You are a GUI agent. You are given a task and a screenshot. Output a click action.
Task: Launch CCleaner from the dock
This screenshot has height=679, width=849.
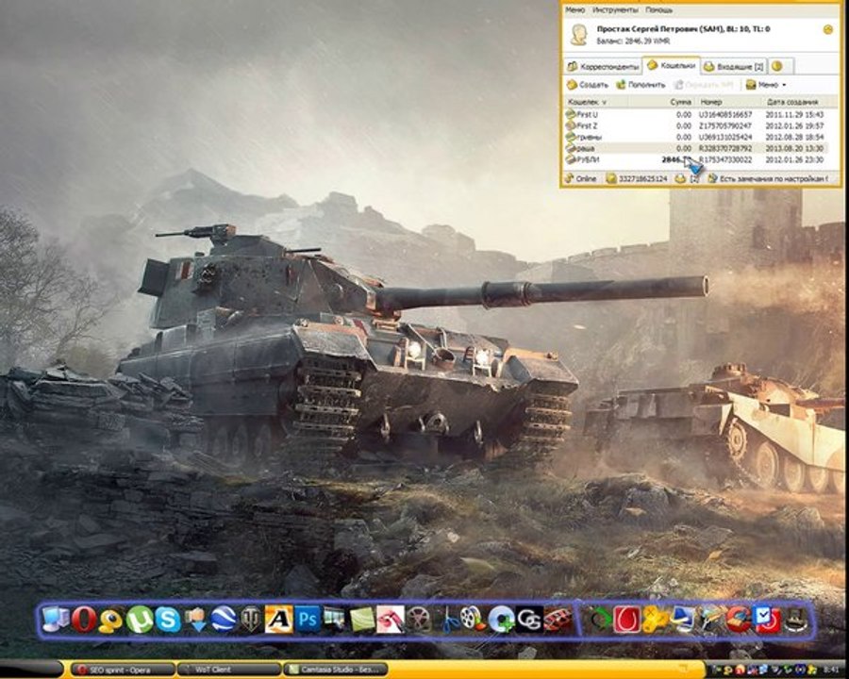point(739,620)
